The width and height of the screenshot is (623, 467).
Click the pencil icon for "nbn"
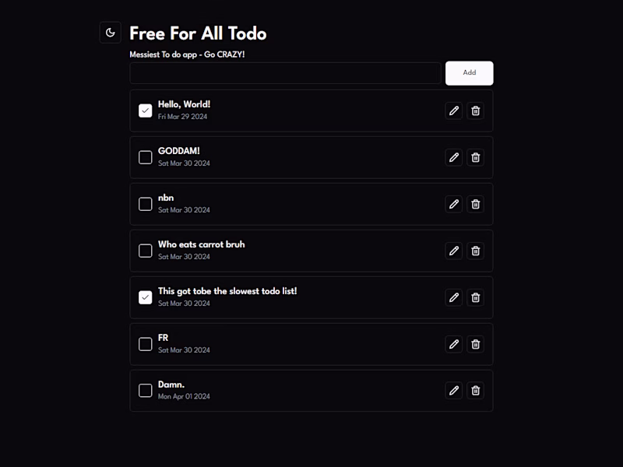pos(454,204)
